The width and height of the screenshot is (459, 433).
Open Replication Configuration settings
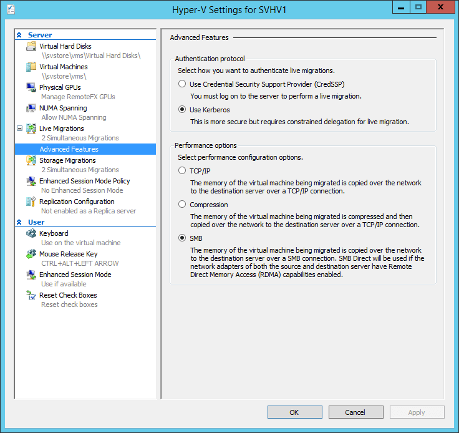pyautogui.click(x=77, y=202)
